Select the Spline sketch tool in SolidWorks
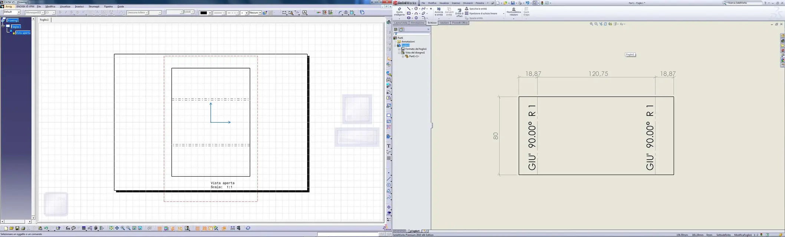This screenshot has width=785, height=237. coord(424,9)
